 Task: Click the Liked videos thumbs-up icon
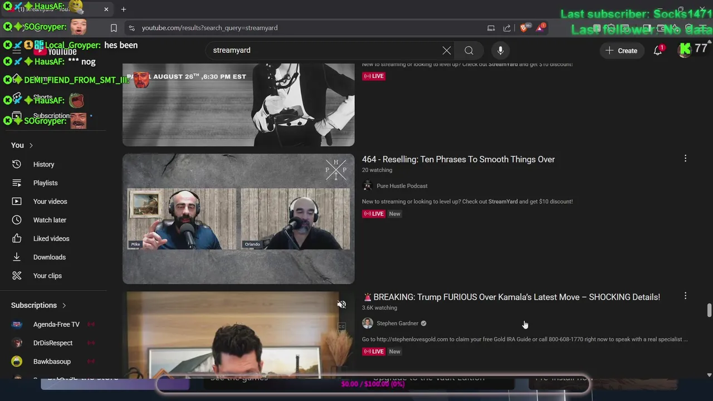[x=17, y=238]
